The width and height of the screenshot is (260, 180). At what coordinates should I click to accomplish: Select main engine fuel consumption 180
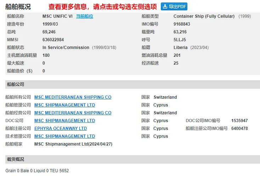click(x=46, y=55)
